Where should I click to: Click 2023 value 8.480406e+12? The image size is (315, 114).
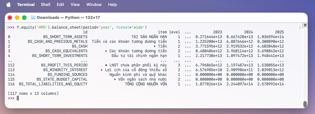209,51
